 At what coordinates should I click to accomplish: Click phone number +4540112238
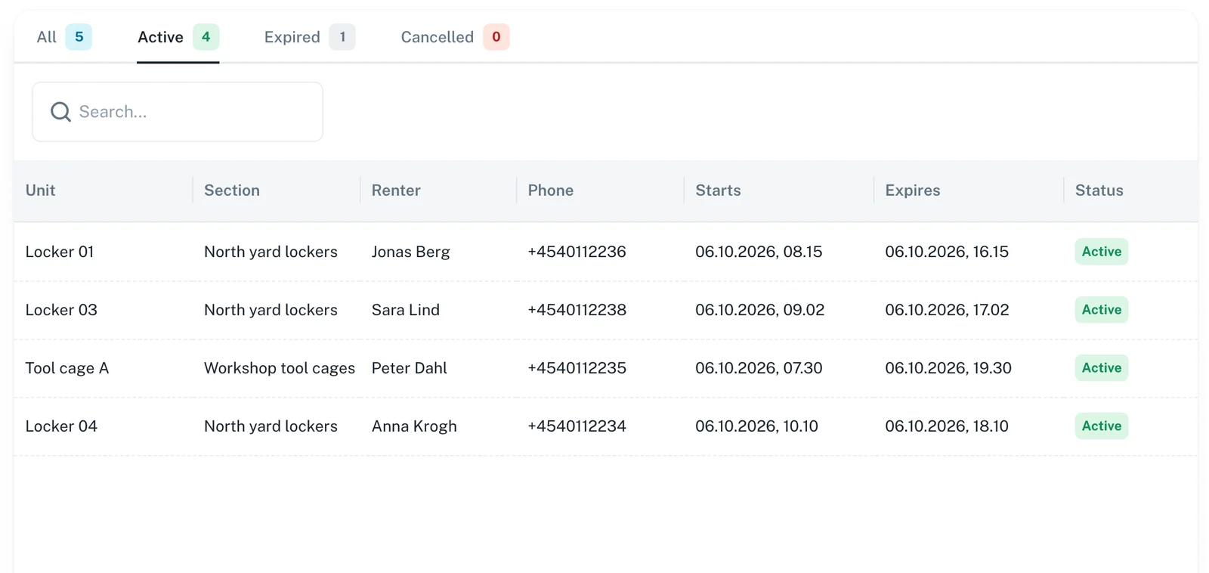577,310
